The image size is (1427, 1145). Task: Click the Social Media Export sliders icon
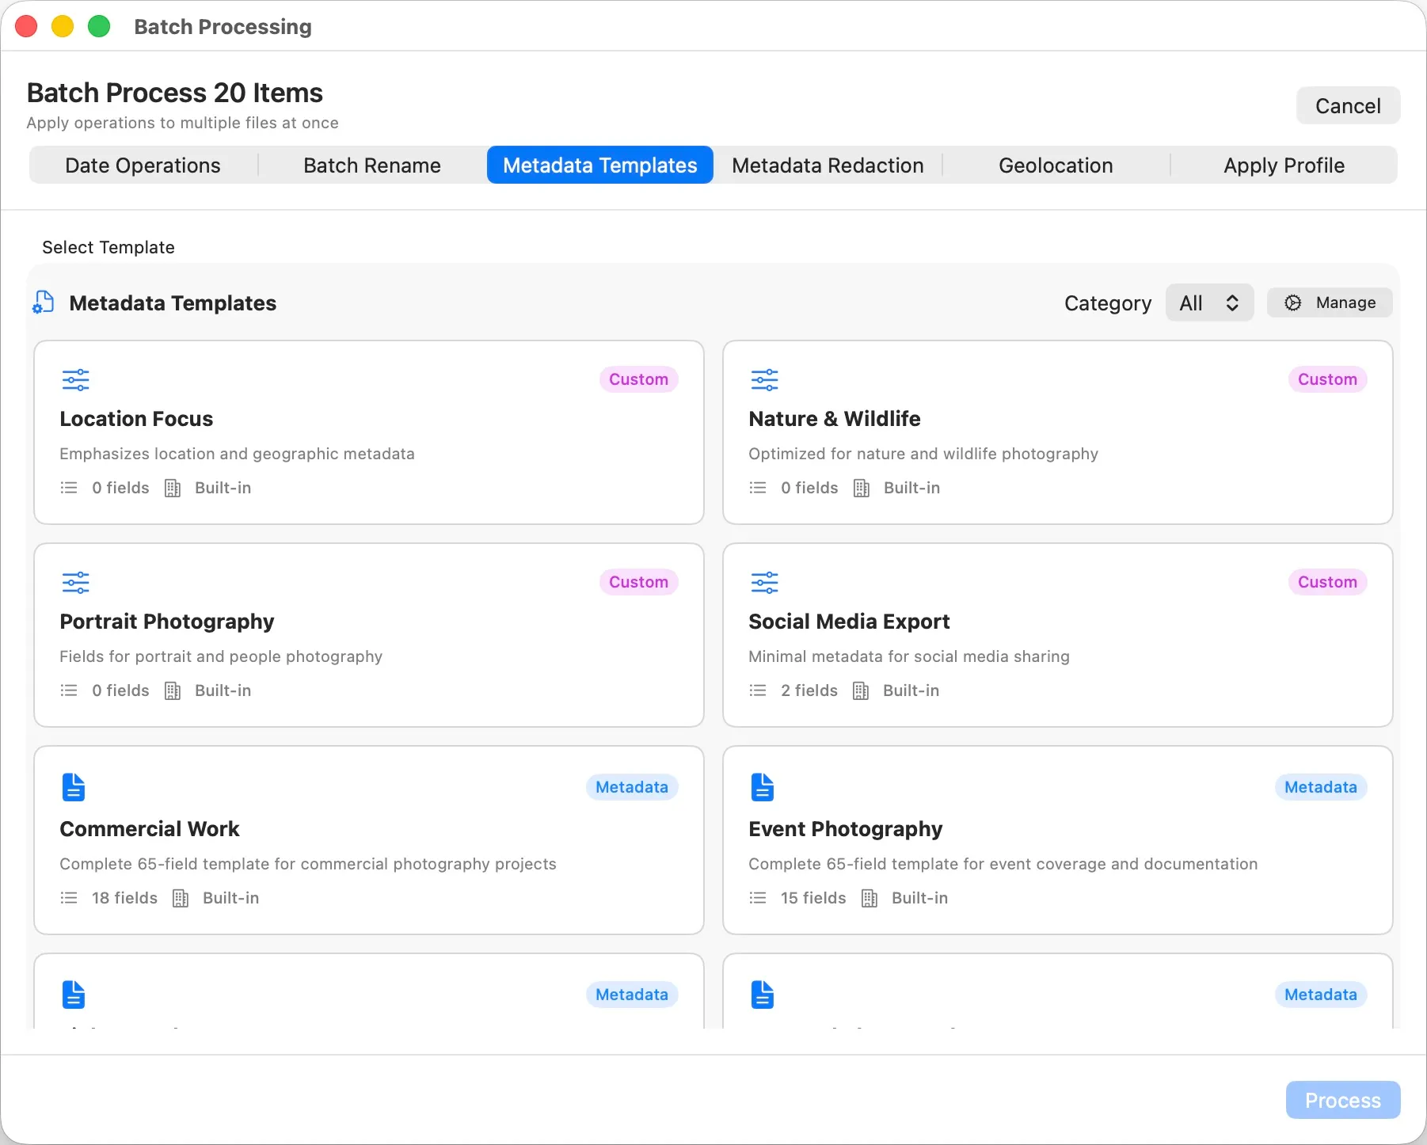click(x=764, y=582)
